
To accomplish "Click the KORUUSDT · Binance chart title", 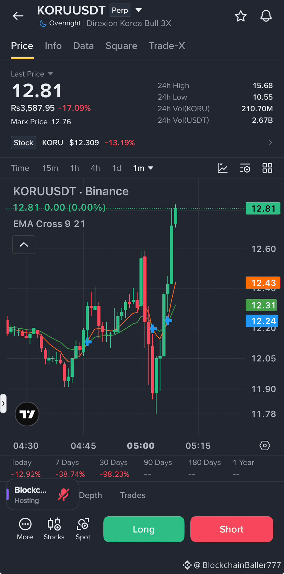I will [x=71, y=191].
